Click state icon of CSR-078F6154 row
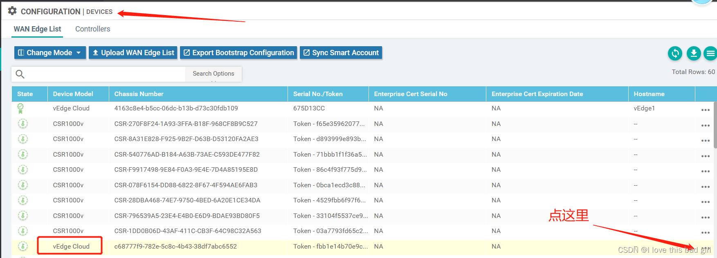Screen dimensions: 717x258 pos(23,185)
